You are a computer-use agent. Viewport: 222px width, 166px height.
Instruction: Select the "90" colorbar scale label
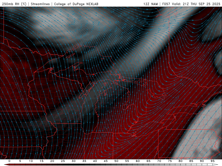(x=202, y=161)
